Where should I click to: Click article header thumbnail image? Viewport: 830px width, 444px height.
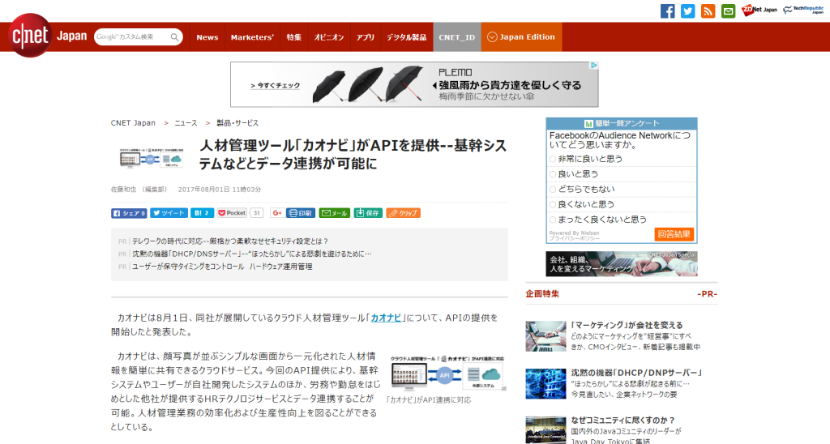coord(151,158)
